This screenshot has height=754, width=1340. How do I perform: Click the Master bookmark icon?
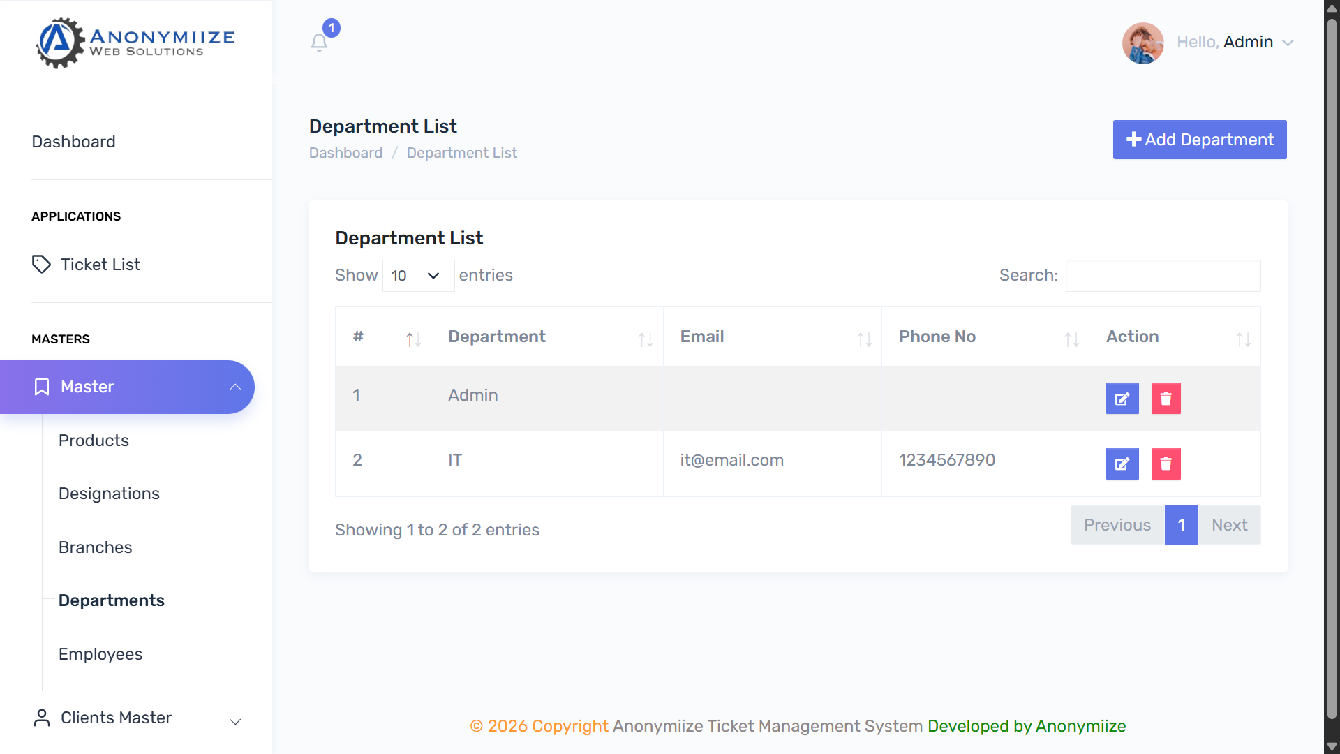pyautogui.click(x=42, y=387)
